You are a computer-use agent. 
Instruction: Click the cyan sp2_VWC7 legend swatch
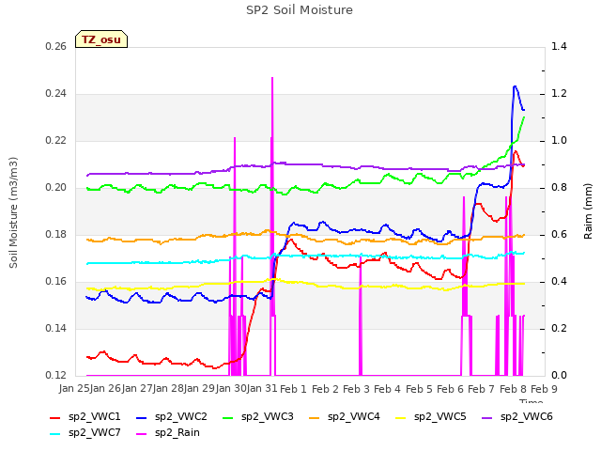[x=55, y=434]
